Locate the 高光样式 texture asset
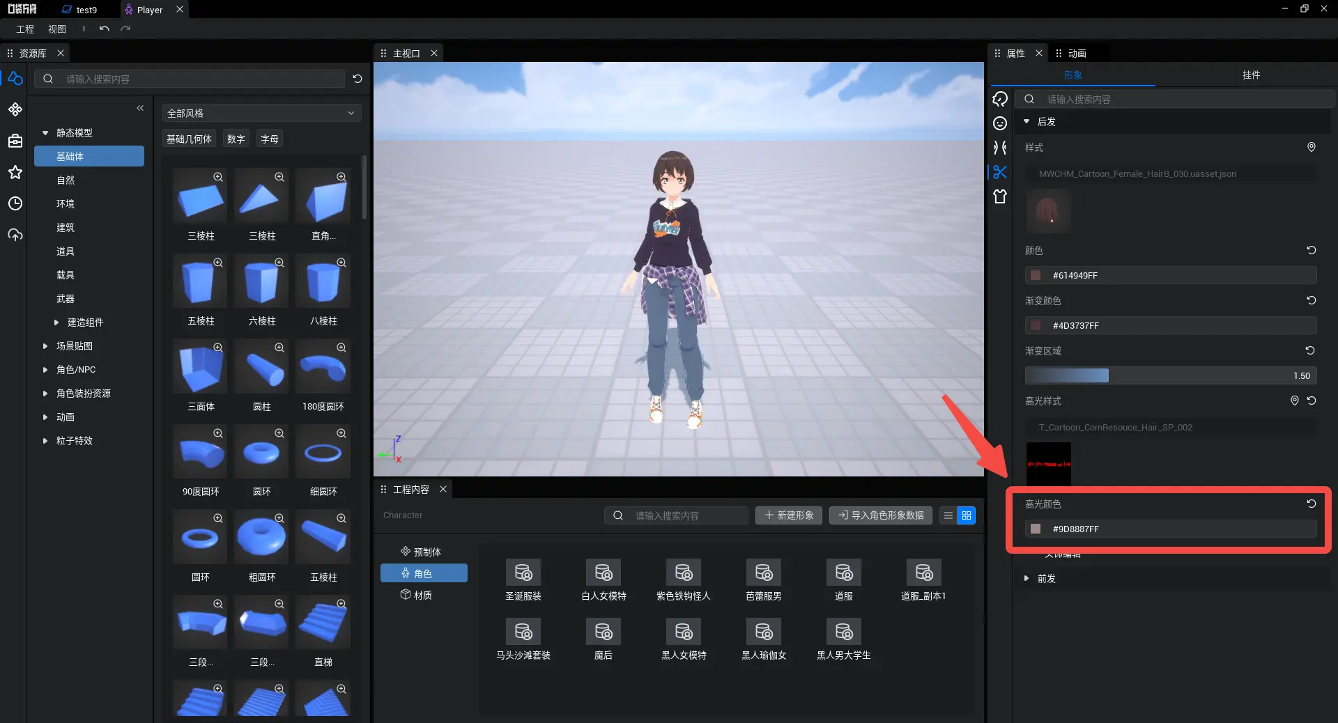 tap(1294, 401)
